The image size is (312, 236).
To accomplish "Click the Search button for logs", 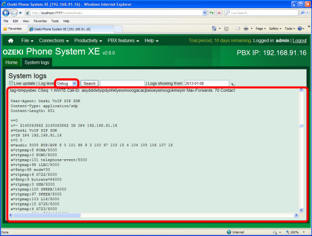I will [x=89, y=84].
